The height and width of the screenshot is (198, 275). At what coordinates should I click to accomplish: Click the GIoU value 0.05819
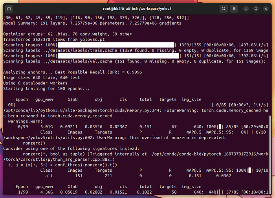[x=69, y=192]
